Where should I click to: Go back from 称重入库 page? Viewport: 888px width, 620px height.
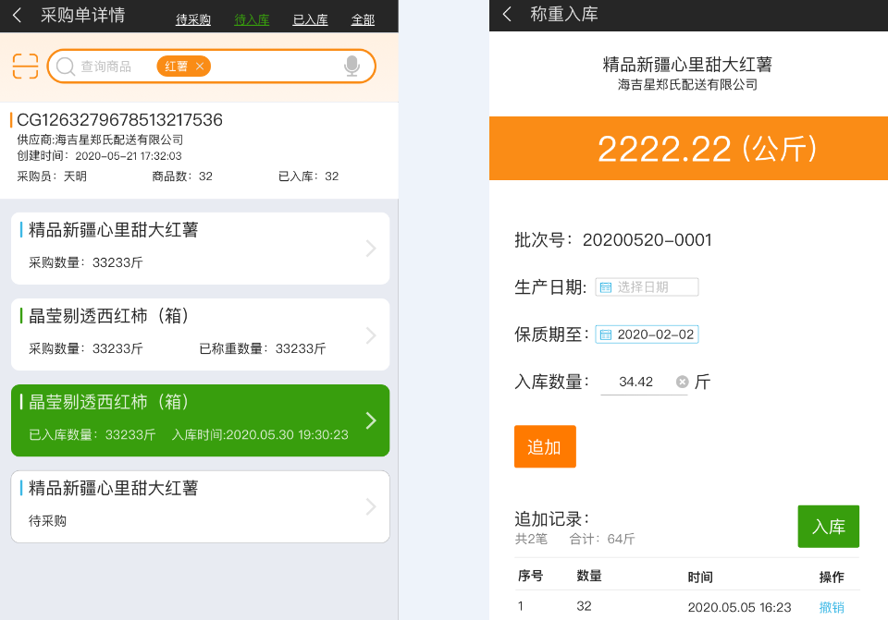pos(507,14)
